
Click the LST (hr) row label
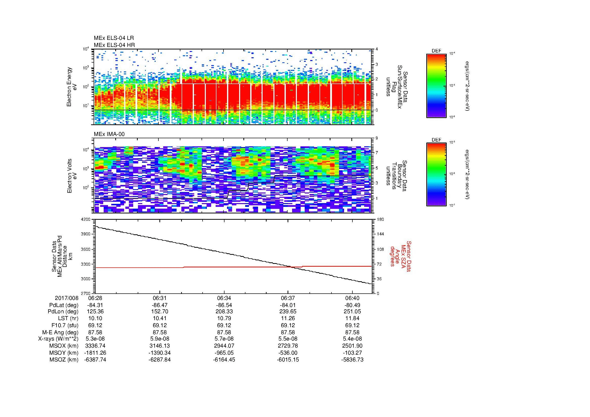point(68,319)
